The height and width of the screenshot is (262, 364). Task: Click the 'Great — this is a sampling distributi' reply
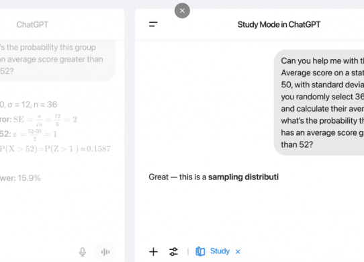click(214, 177)
